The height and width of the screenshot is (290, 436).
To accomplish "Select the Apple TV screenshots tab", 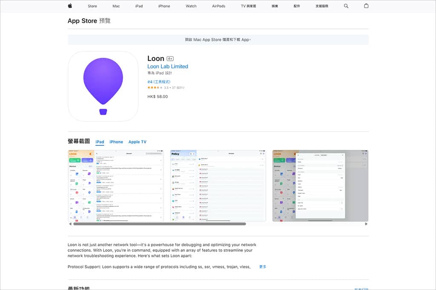I will [x=137, y=142].
